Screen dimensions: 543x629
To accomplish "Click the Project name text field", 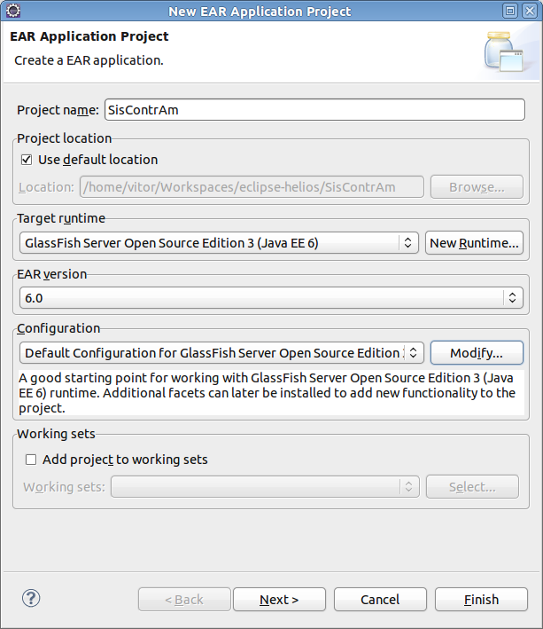I will 314,109.
